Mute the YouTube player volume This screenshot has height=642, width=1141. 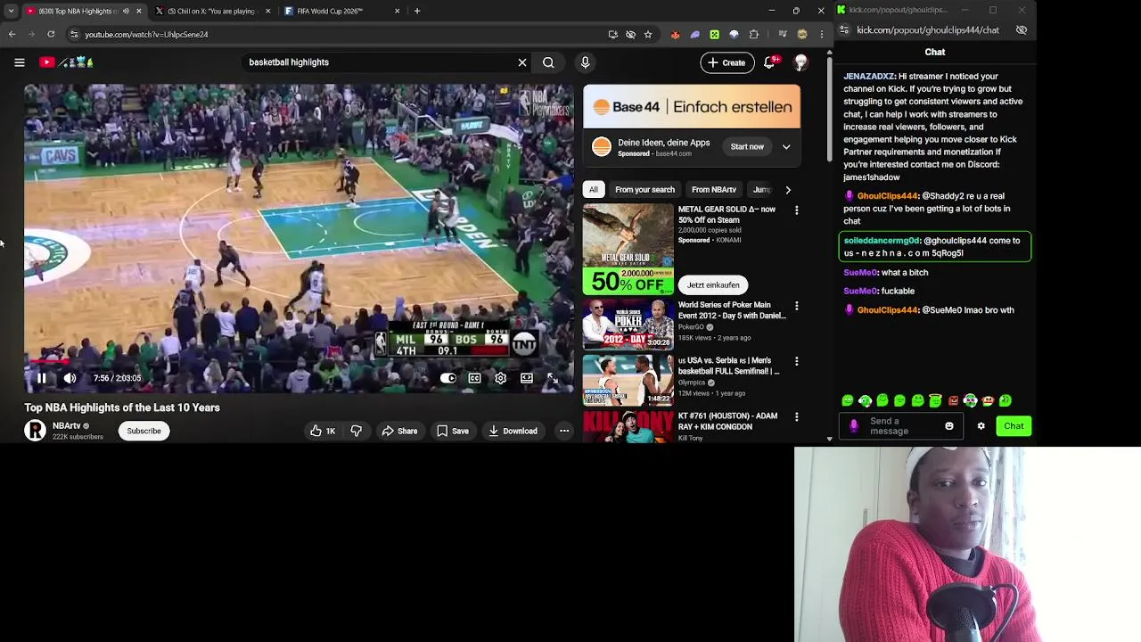[x=70, y=378]
